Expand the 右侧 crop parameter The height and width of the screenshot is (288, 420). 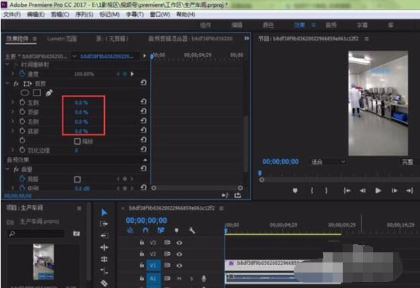(13, 122)
